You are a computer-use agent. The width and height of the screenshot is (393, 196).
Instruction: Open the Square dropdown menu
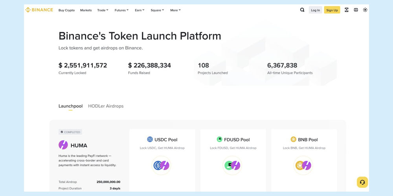(x=157, y=10)
